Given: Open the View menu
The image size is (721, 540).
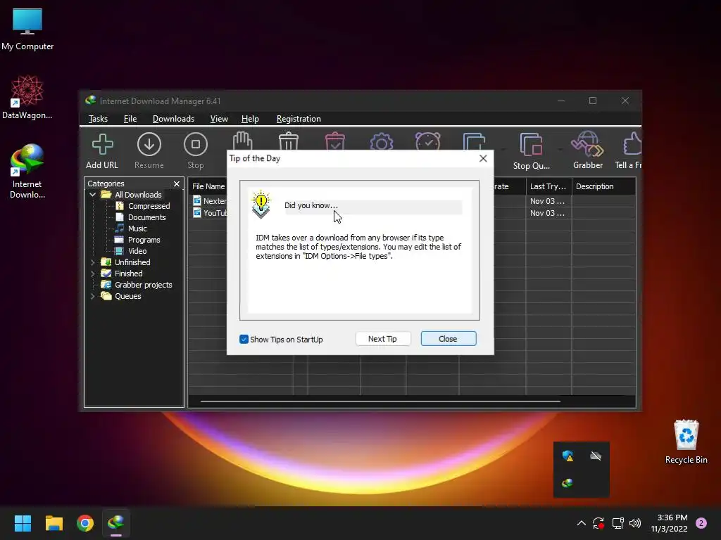Looking at the screenshot, I should click(x=219, y=119).
